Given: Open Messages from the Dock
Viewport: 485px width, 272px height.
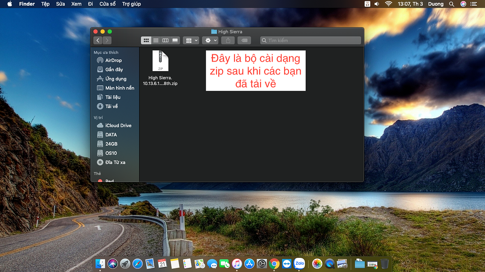Looking at the screenshot, I should (x=212, y=264).
